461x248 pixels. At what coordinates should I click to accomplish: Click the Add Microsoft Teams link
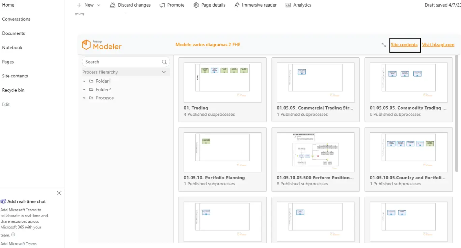[x=19, y=244]
